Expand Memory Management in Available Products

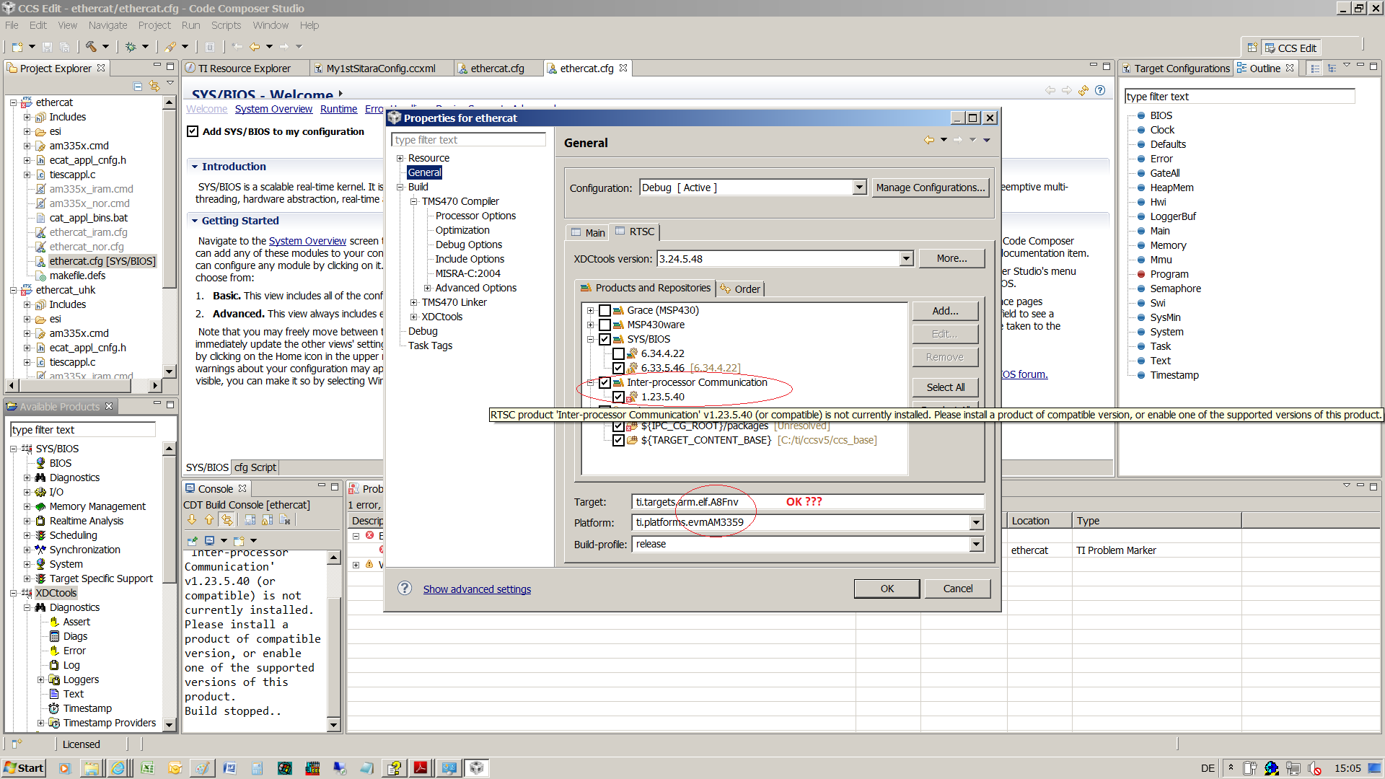tap(27, 506)
